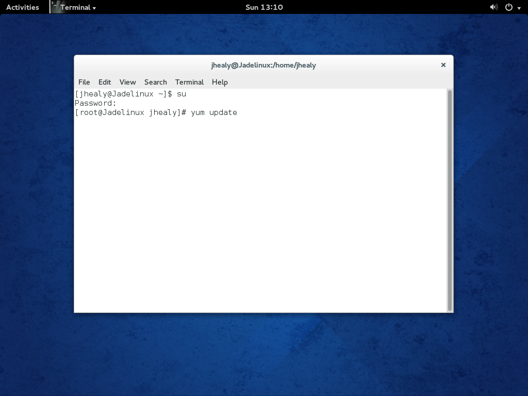Screen dimensions: 528x396
Task: Open the File menu
Action: pyautogui.click(x=84, y=82)
